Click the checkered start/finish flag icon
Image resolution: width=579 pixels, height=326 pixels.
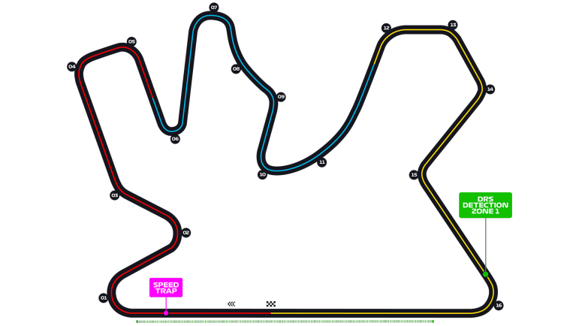[271, 304]
